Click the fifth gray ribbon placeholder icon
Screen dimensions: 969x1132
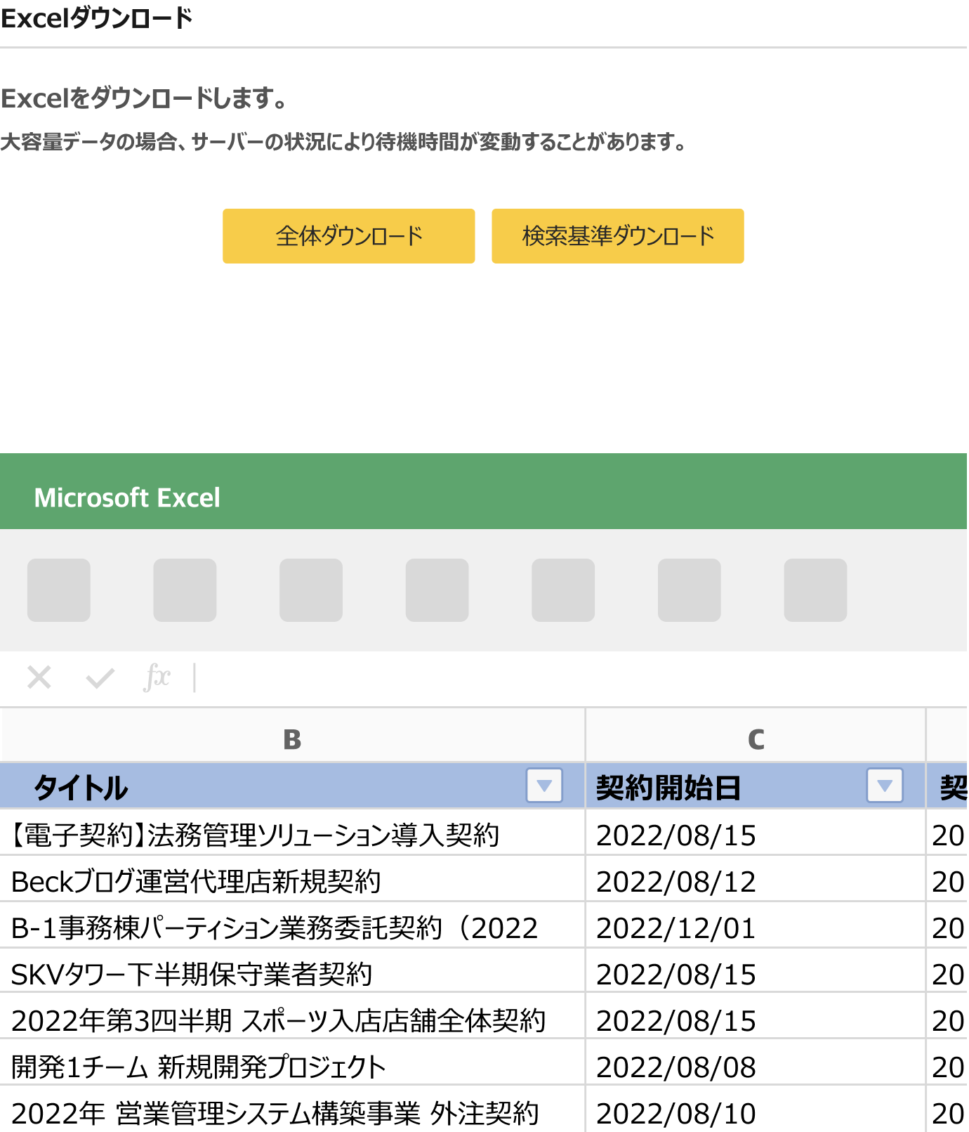coord(563,590)
